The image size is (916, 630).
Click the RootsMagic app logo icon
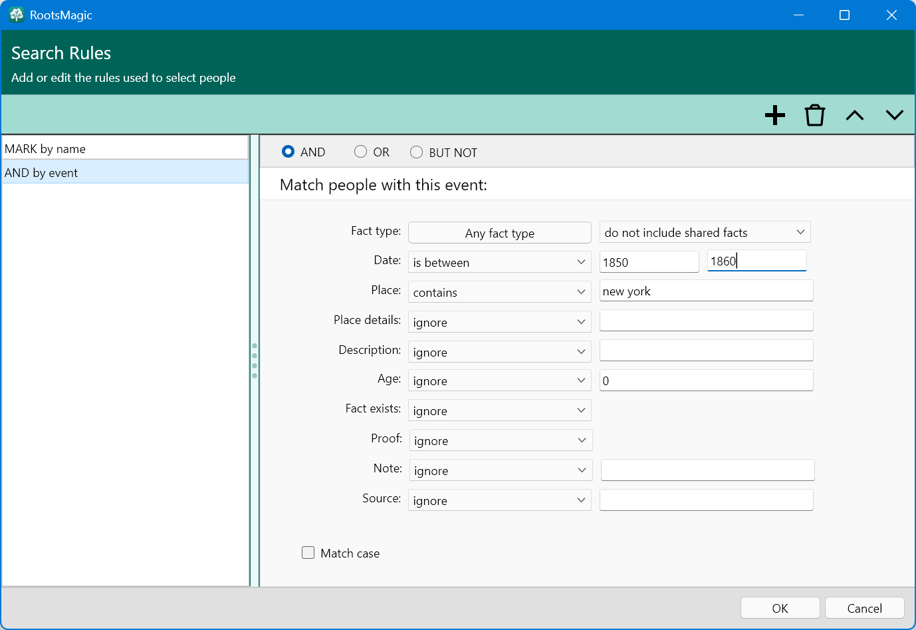point(17,15)
